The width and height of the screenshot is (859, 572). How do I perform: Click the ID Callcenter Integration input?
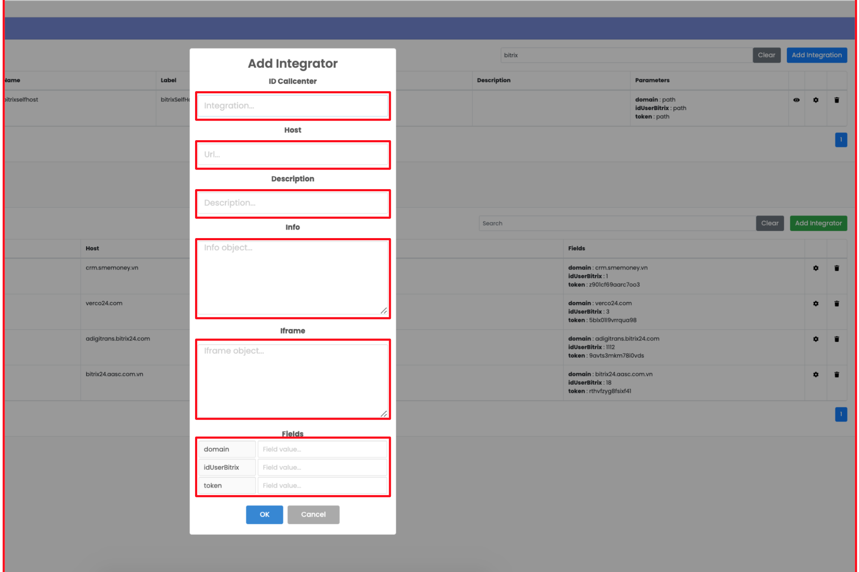click(x=293, y=106)
